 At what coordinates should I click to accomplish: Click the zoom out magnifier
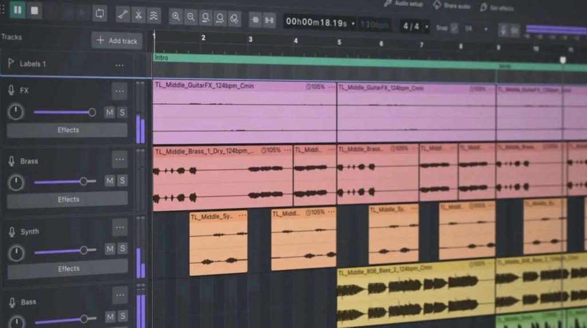pyautogui.click(x=190, y=17)
